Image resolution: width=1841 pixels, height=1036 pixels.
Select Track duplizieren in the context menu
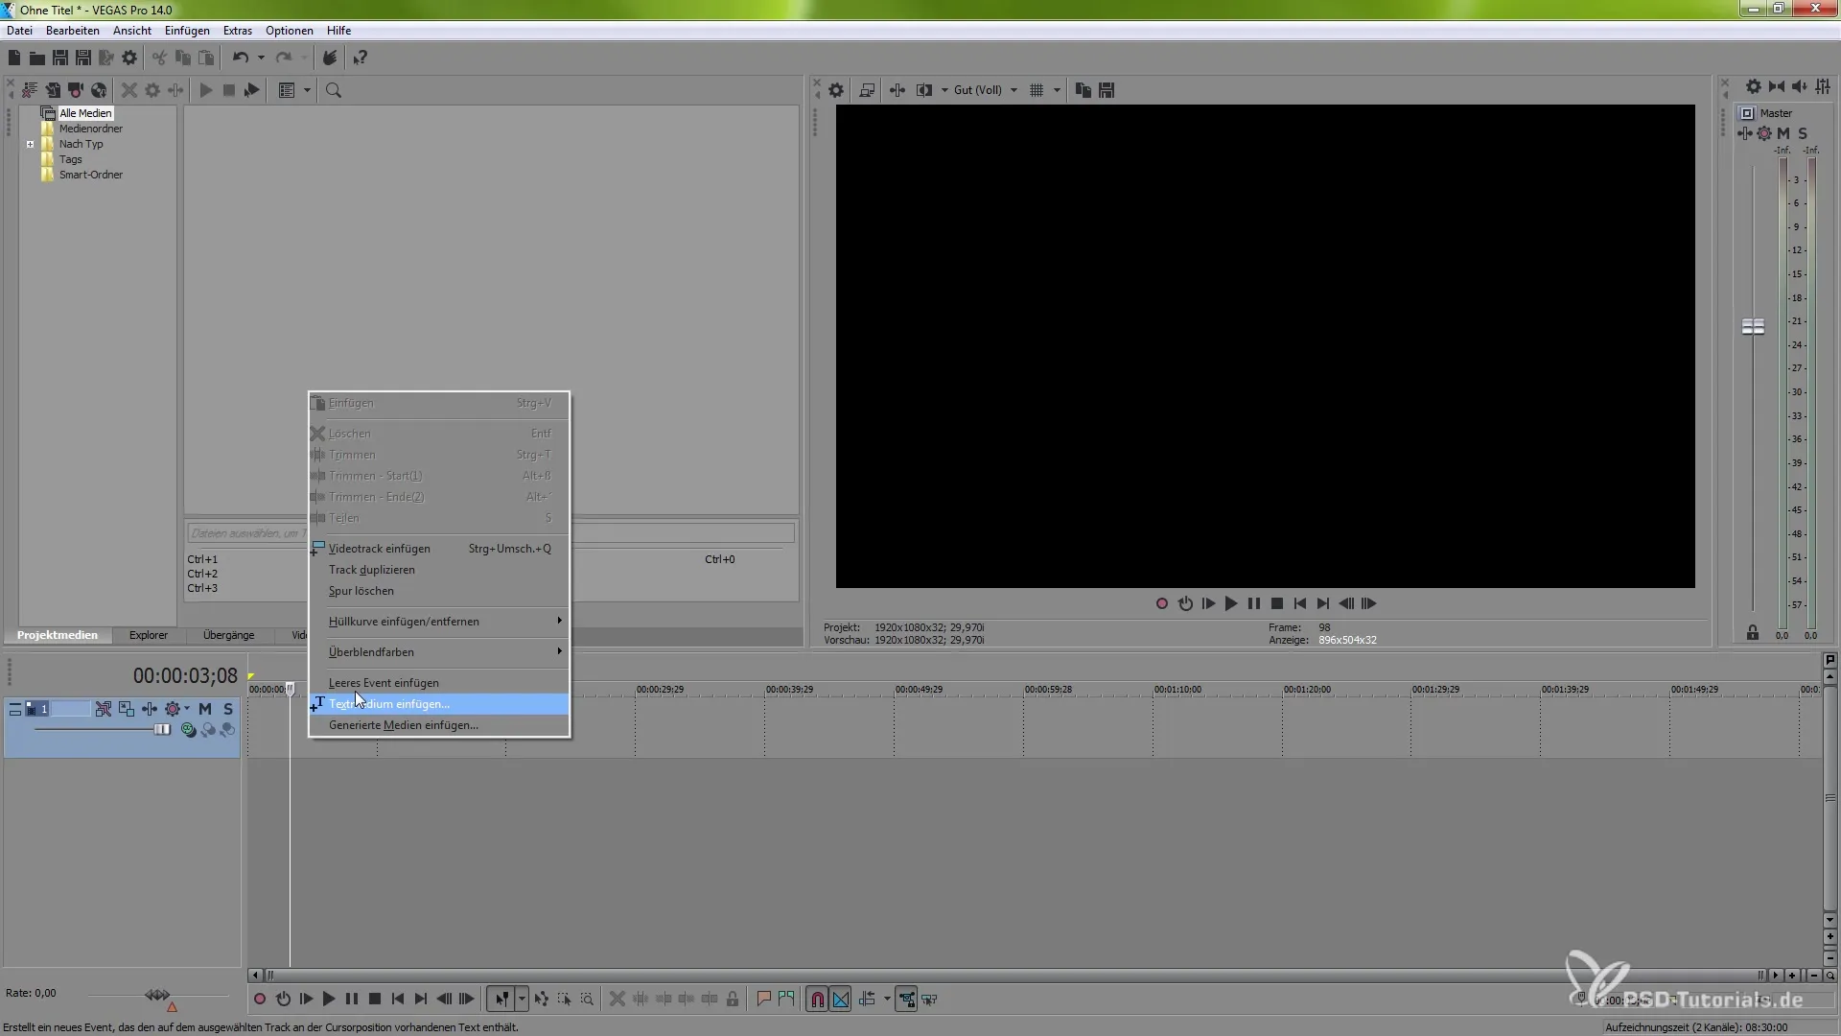[x=439, y=570]
